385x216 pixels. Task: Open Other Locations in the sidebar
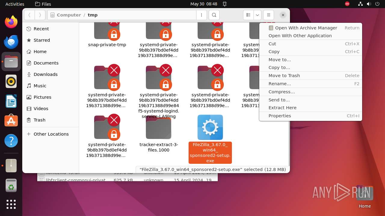click(51, 134)
